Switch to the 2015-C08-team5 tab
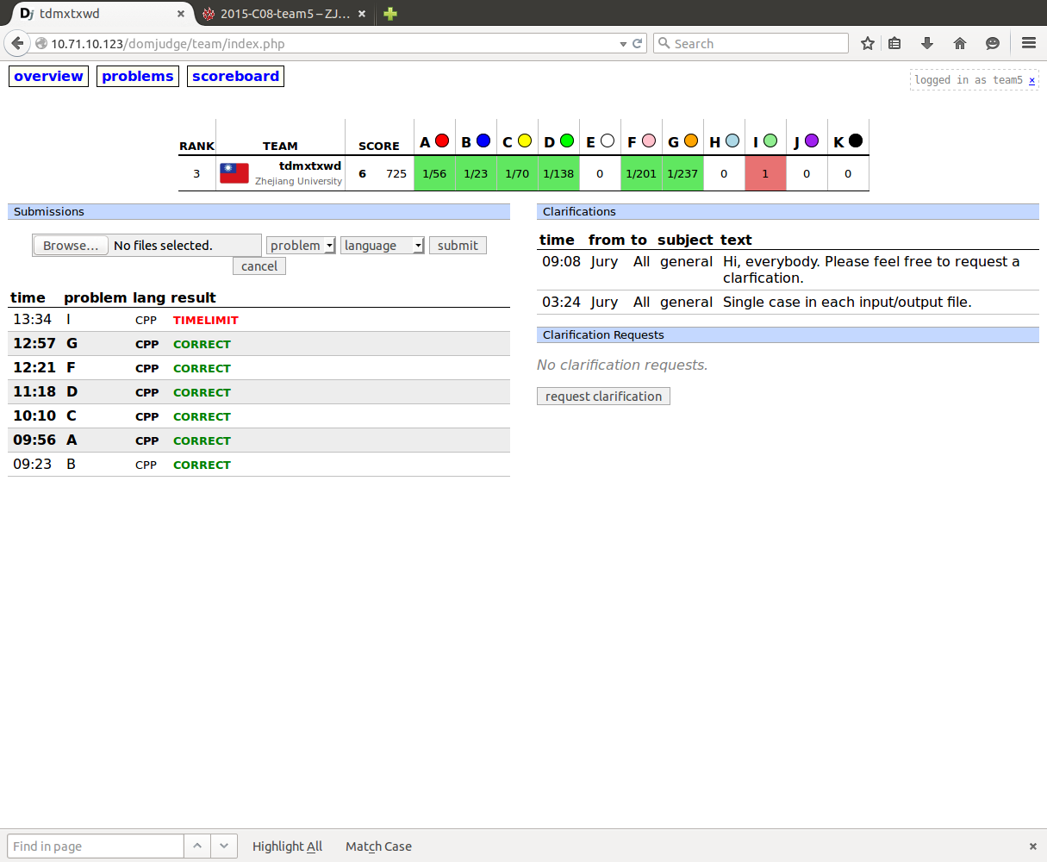This screenshot has height=862, width=1047. (x=283, y=14)
